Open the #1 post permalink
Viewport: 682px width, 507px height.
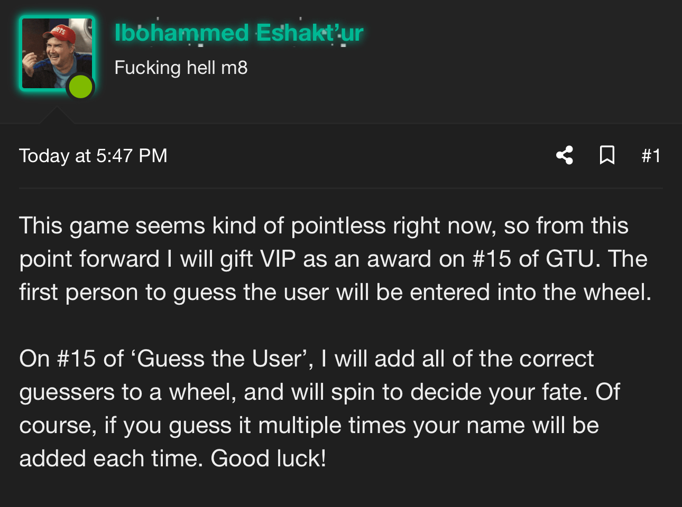(651, 156)
